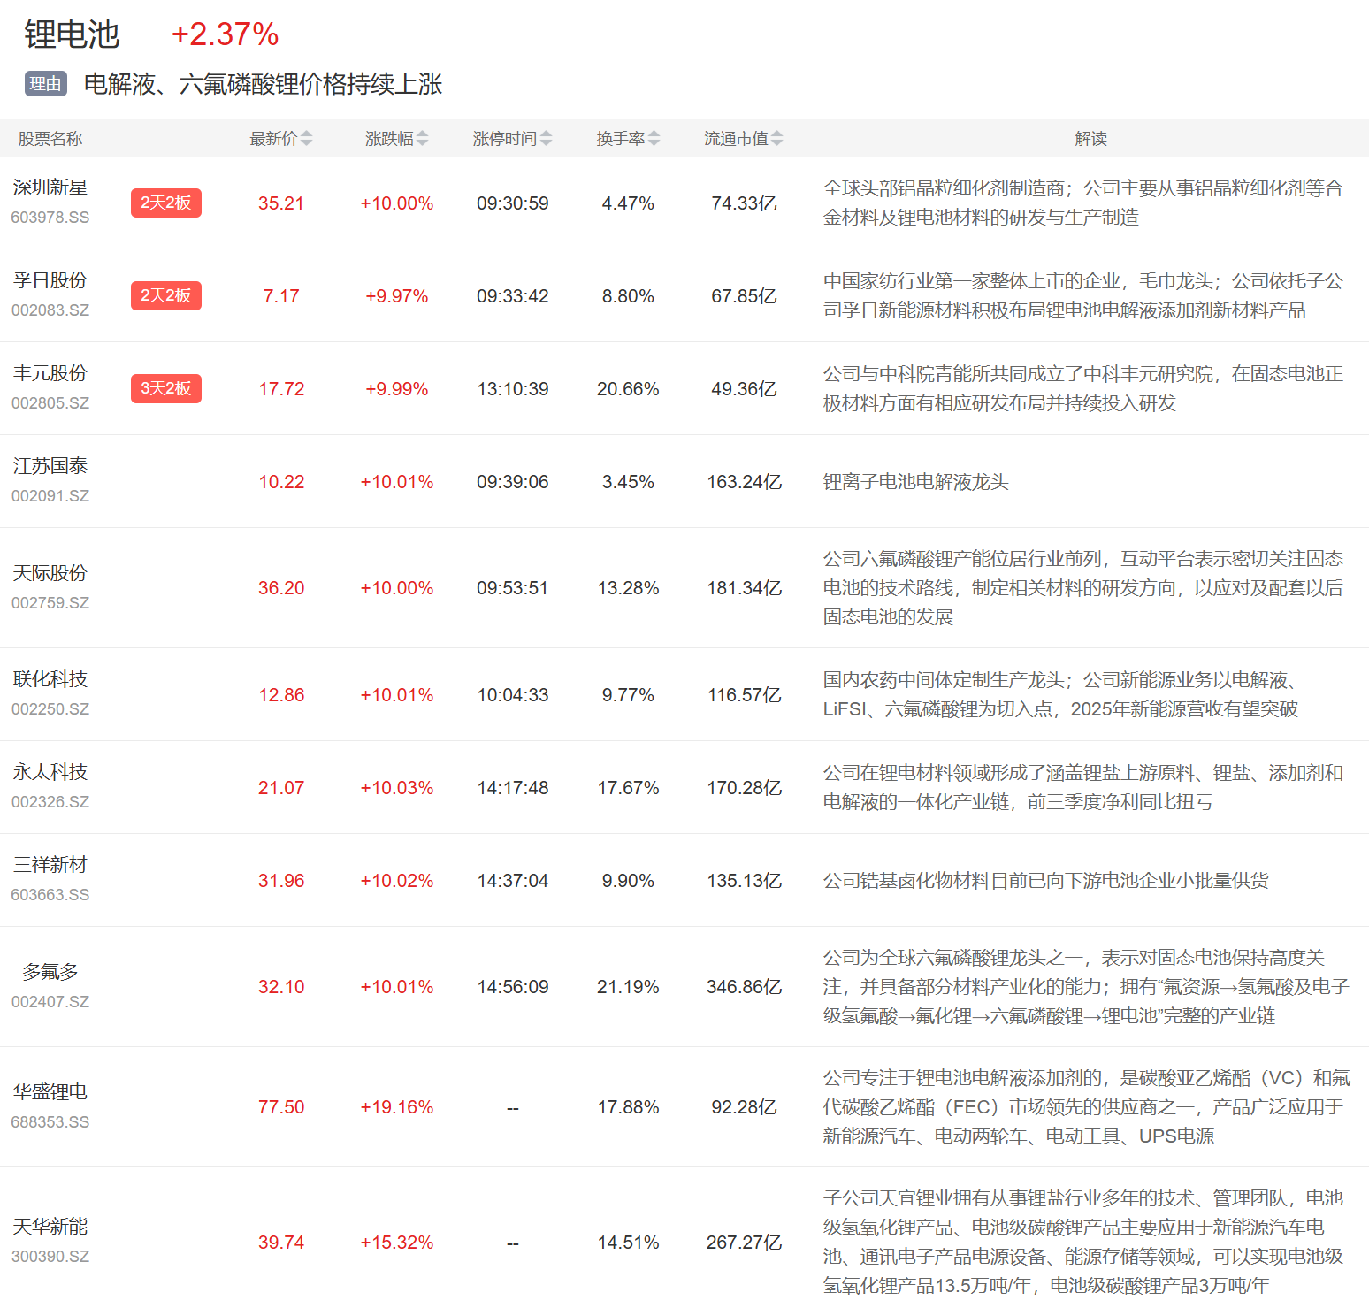The width and height of the screenshot is (1369, 1308).
Task: Click stock code 688353.SS of 华盛锂电
Action: pos(50,1122)
